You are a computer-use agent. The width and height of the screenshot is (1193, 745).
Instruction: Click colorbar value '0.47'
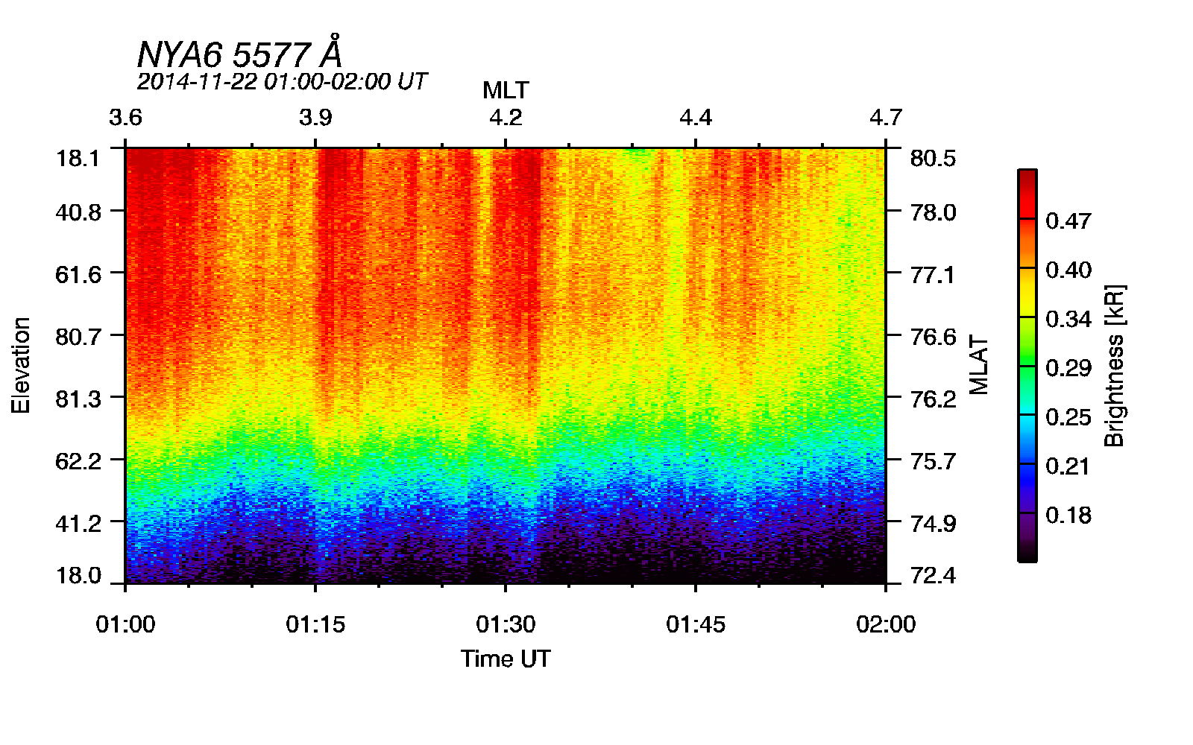click(x=1068, y=221)
